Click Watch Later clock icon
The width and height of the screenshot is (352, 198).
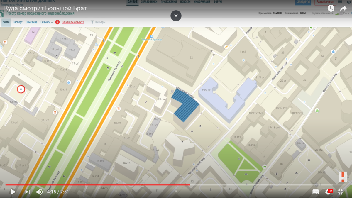(x=331, y=8)
